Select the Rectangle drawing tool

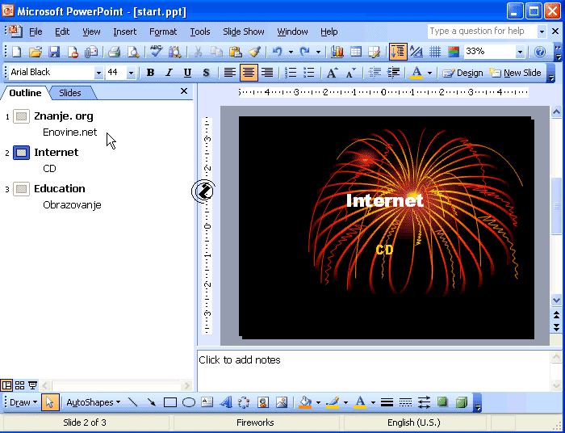170,402
